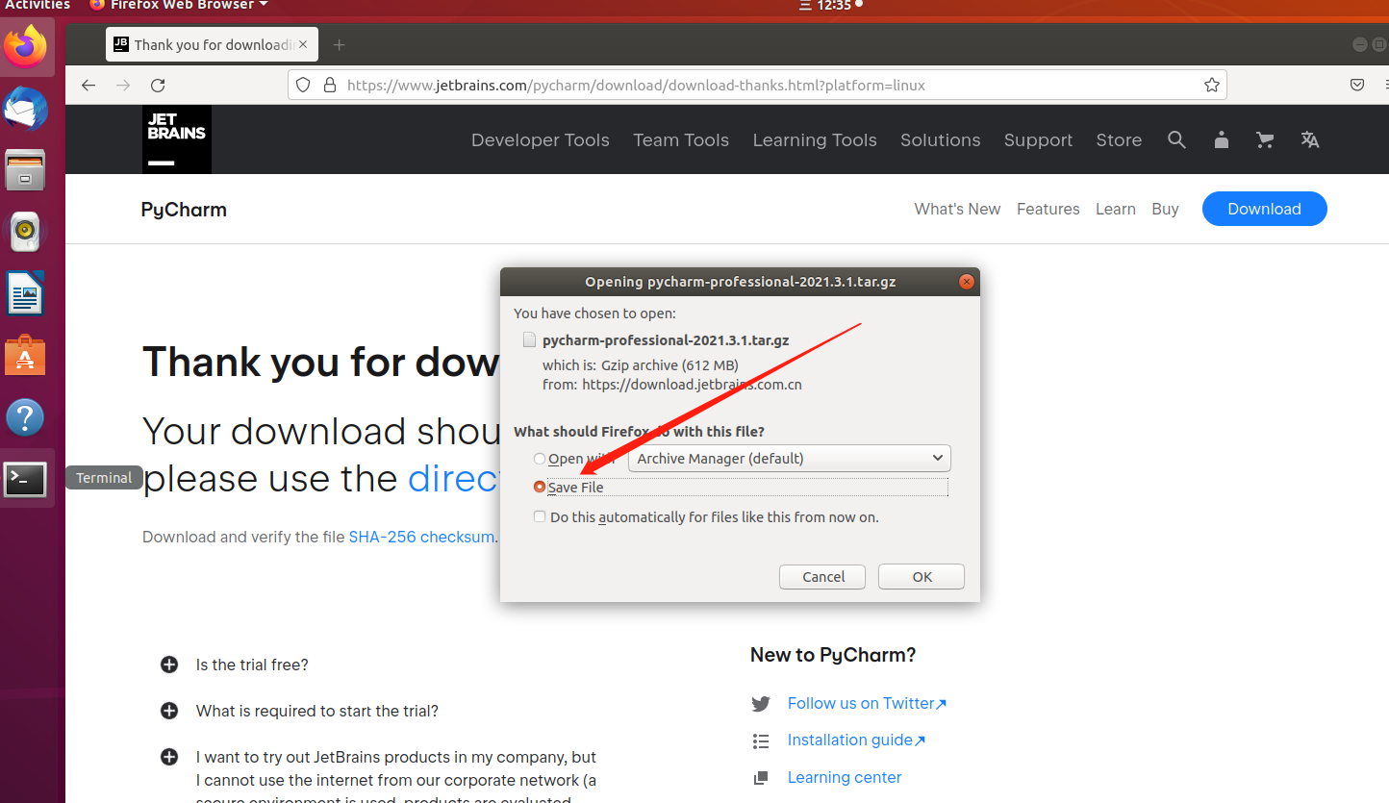The height and width of the screenshot is (803, 1389).
Task: Click the Learning center icon
Action: pyautogui.click(x=761, y=777)
